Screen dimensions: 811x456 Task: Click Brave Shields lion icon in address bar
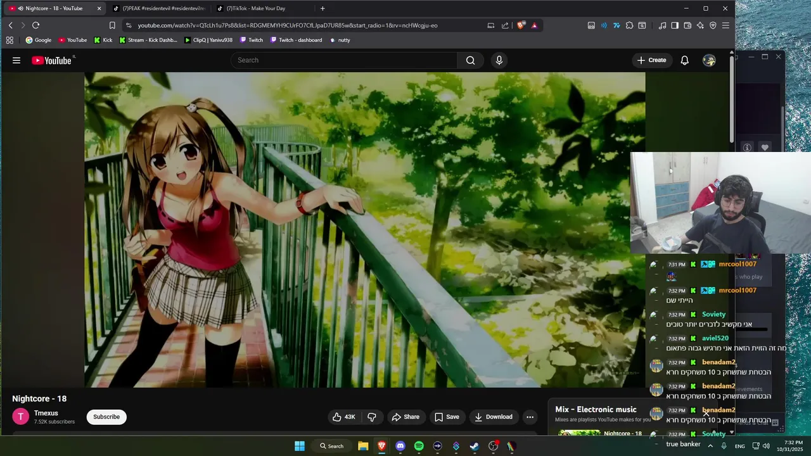521,25
